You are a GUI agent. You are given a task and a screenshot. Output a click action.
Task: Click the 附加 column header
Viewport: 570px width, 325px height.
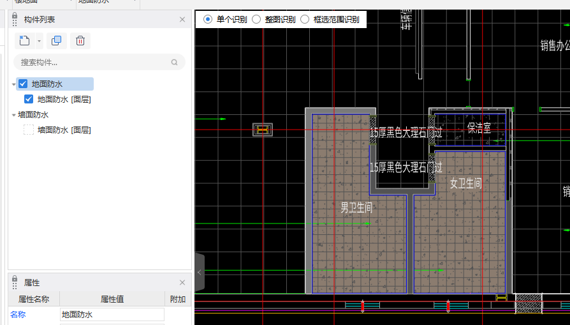(178, 299)
